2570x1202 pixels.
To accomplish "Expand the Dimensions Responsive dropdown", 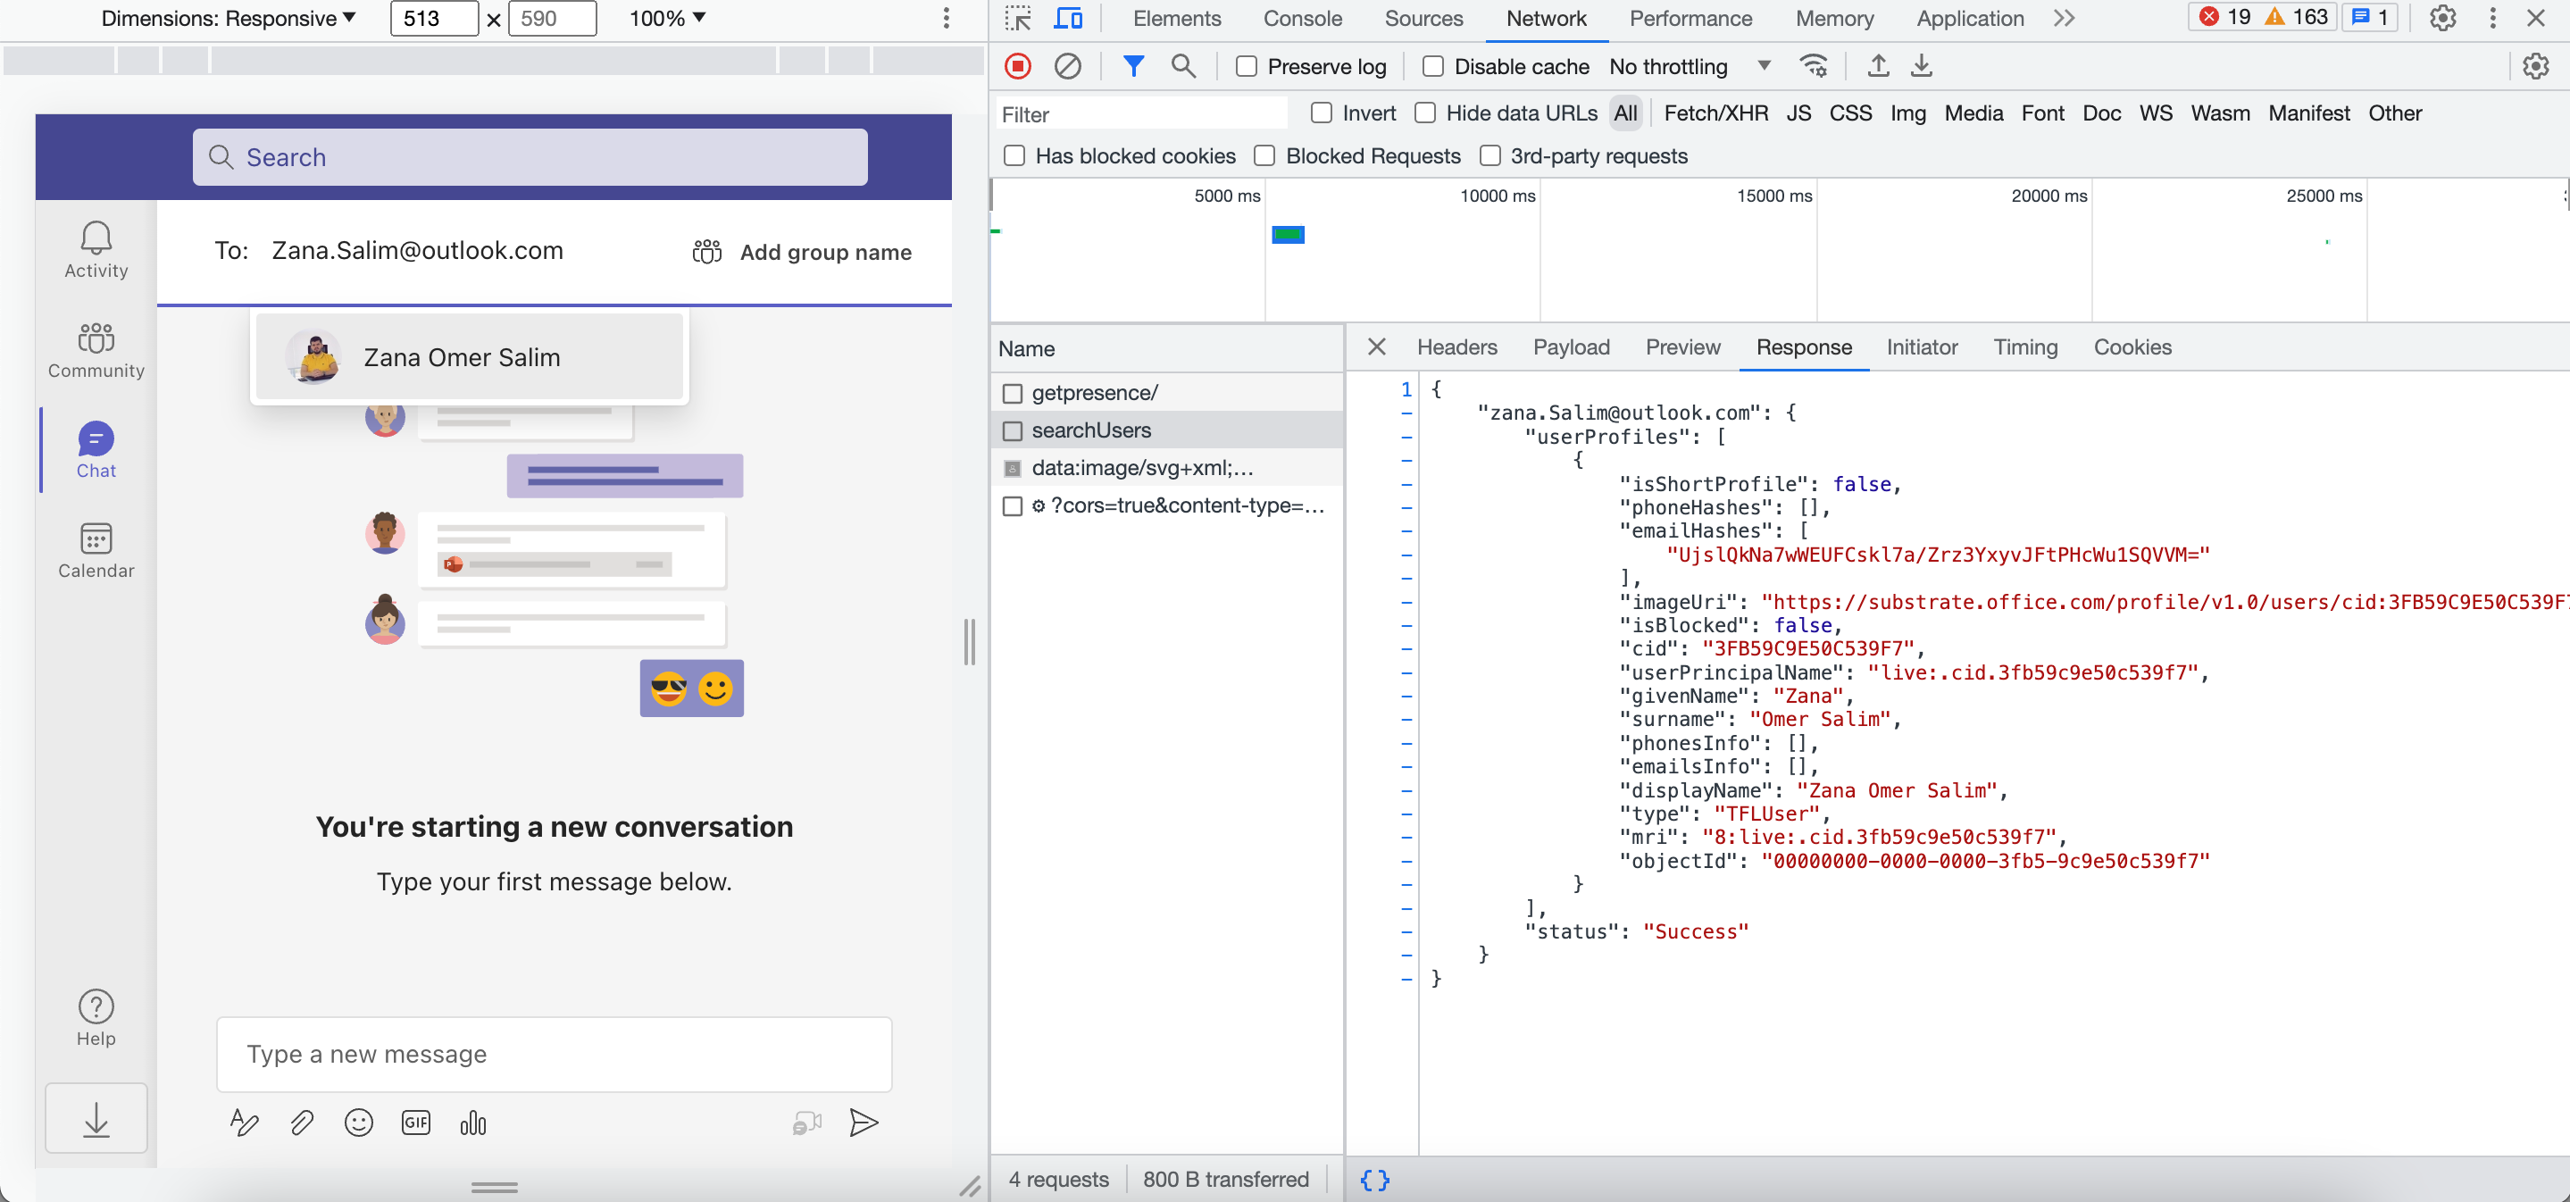I will pyautogui.click(x=229, y=18).
